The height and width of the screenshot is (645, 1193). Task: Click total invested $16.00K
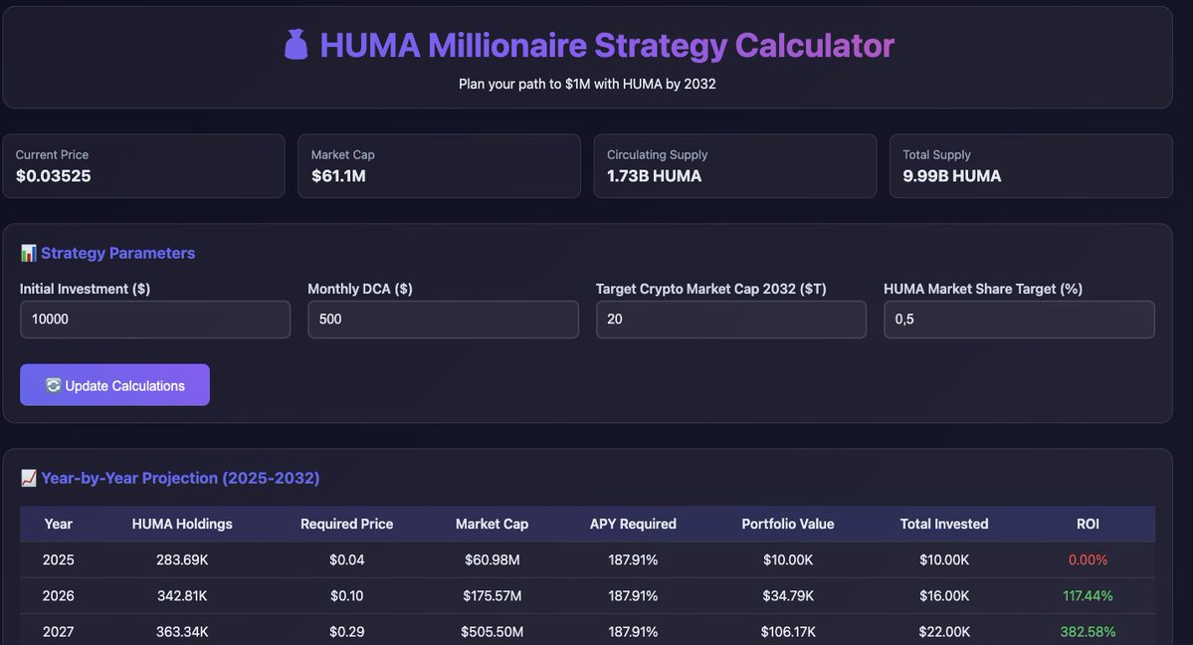tap(944, 595)
